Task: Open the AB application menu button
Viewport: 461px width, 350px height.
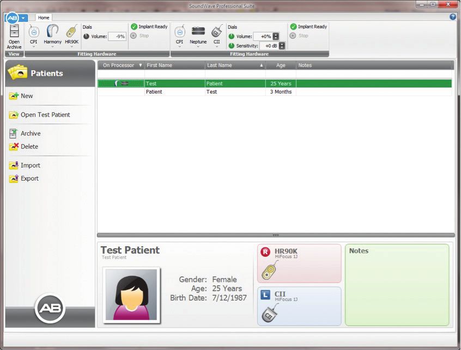Action: coord(12,18)
